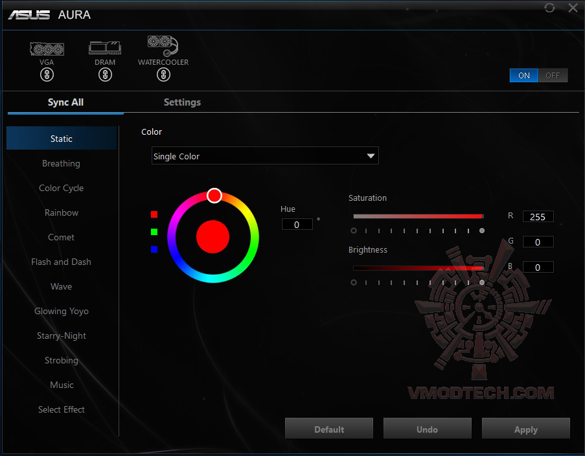
Task: Click the R value field showing 255
Action: [538, 217]
